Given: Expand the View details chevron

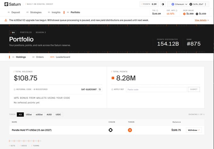Looking at the screenshot, I should tap(208, 20).
